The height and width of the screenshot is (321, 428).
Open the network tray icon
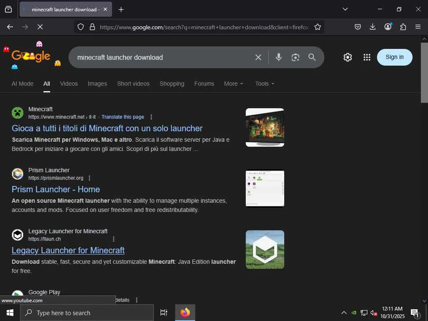click(364, 313)
